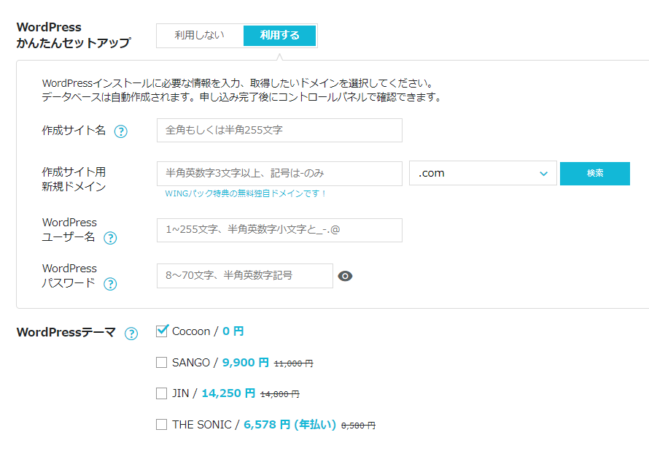Select the 利用しない option
Image resolution: width=649 pixels, height=454 pixels.
coord(200,35)
